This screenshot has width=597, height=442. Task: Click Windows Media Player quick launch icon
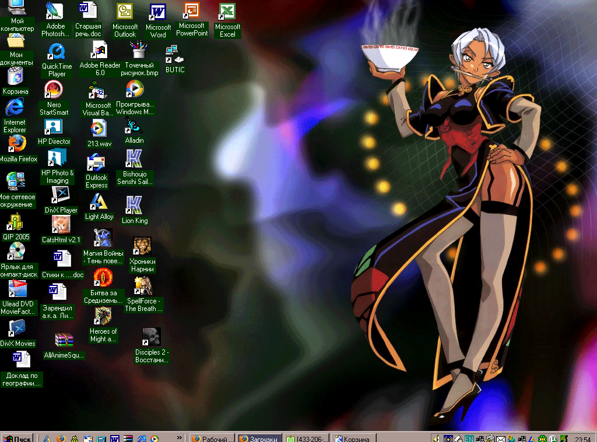click(154, 439)
